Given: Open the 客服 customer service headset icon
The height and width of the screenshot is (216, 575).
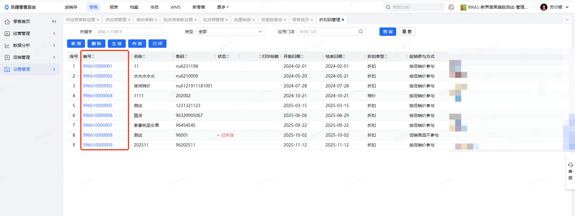Looking at the screenshot, I should tap(570, 165).
